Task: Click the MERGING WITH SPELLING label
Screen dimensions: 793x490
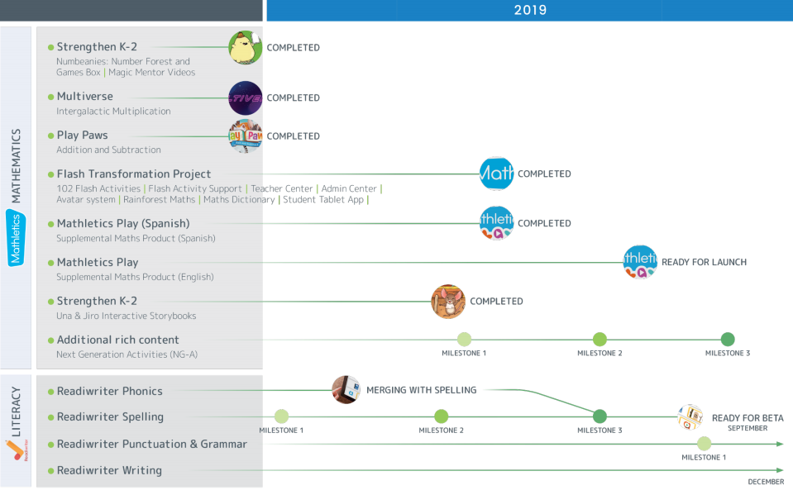Action: coord(421,391)
